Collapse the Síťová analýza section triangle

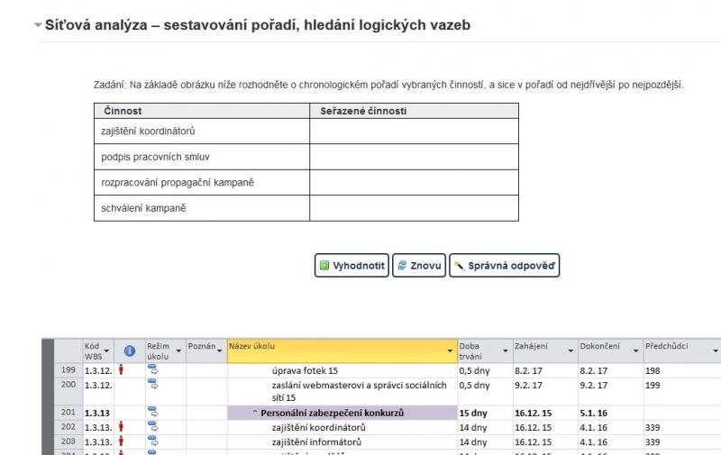click(38, 25)
